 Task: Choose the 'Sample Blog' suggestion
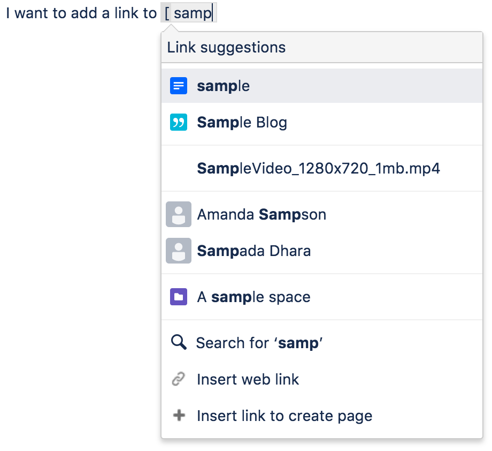pyautogui.click(x=322, y=122)
